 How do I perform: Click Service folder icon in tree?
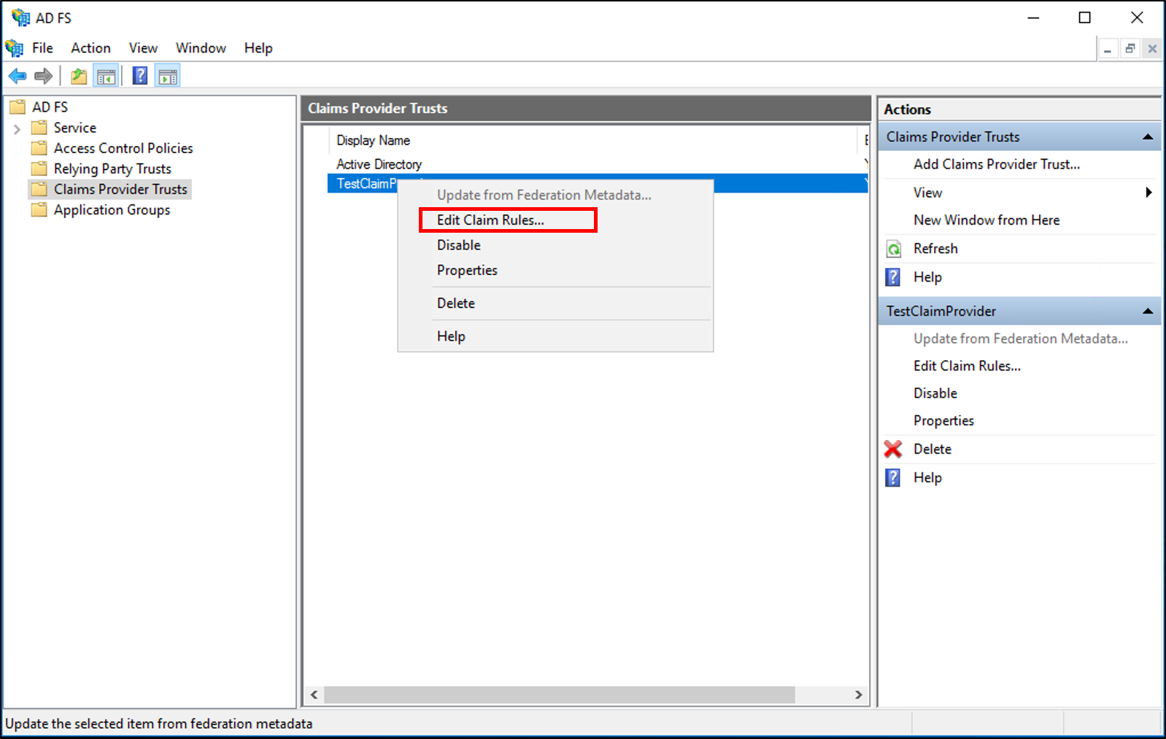[x=39, y=128]
